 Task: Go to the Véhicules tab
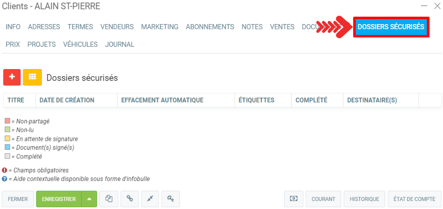click(80, 44)
